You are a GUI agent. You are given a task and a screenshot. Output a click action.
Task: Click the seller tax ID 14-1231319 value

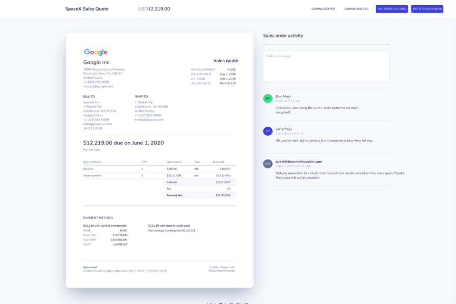point(228,83)
